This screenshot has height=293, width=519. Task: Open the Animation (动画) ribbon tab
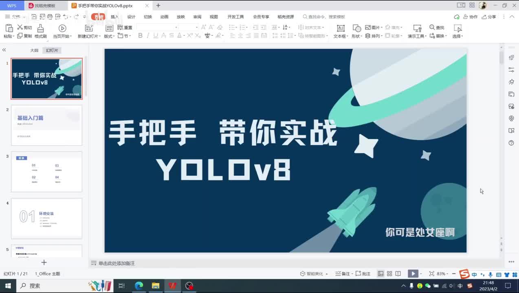[164, 17]
